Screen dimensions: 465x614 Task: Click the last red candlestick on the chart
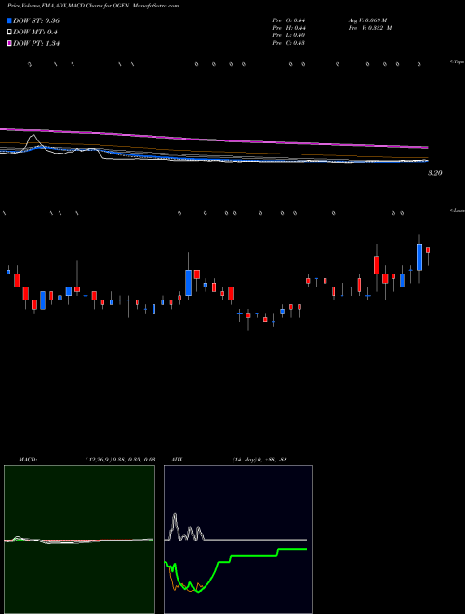[428, 250]
